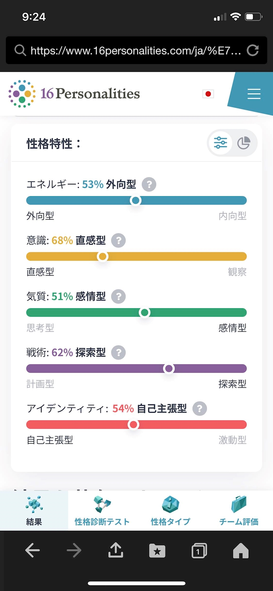Open help for 意識 trait
273x591 pixels.
click(x=119, y=241)
